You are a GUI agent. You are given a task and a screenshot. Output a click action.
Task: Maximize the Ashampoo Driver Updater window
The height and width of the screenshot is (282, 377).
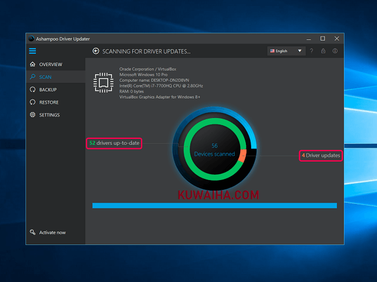pos(322,39)
